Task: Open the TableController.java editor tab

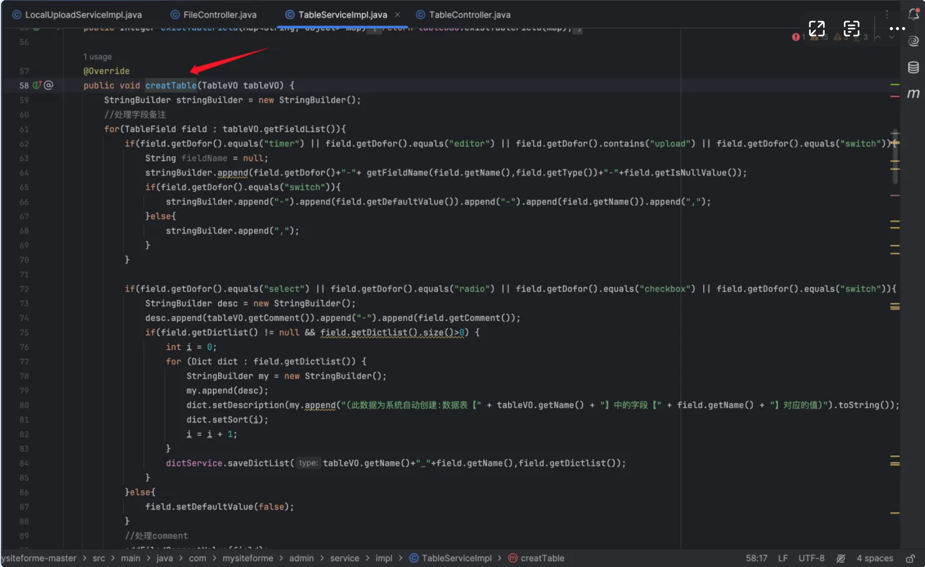Action: tap(463, 15)
